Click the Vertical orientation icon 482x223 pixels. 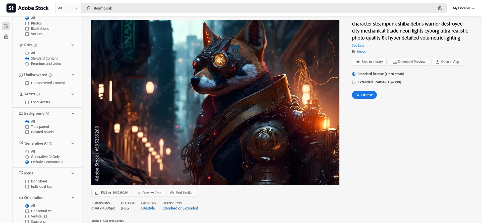pos(45,216)
